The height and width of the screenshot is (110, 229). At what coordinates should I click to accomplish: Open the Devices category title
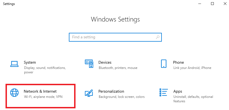coord(105,62)
